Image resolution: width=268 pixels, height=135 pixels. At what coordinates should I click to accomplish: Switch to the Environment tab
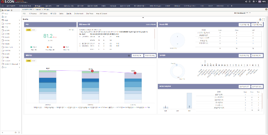pos(79,14)
